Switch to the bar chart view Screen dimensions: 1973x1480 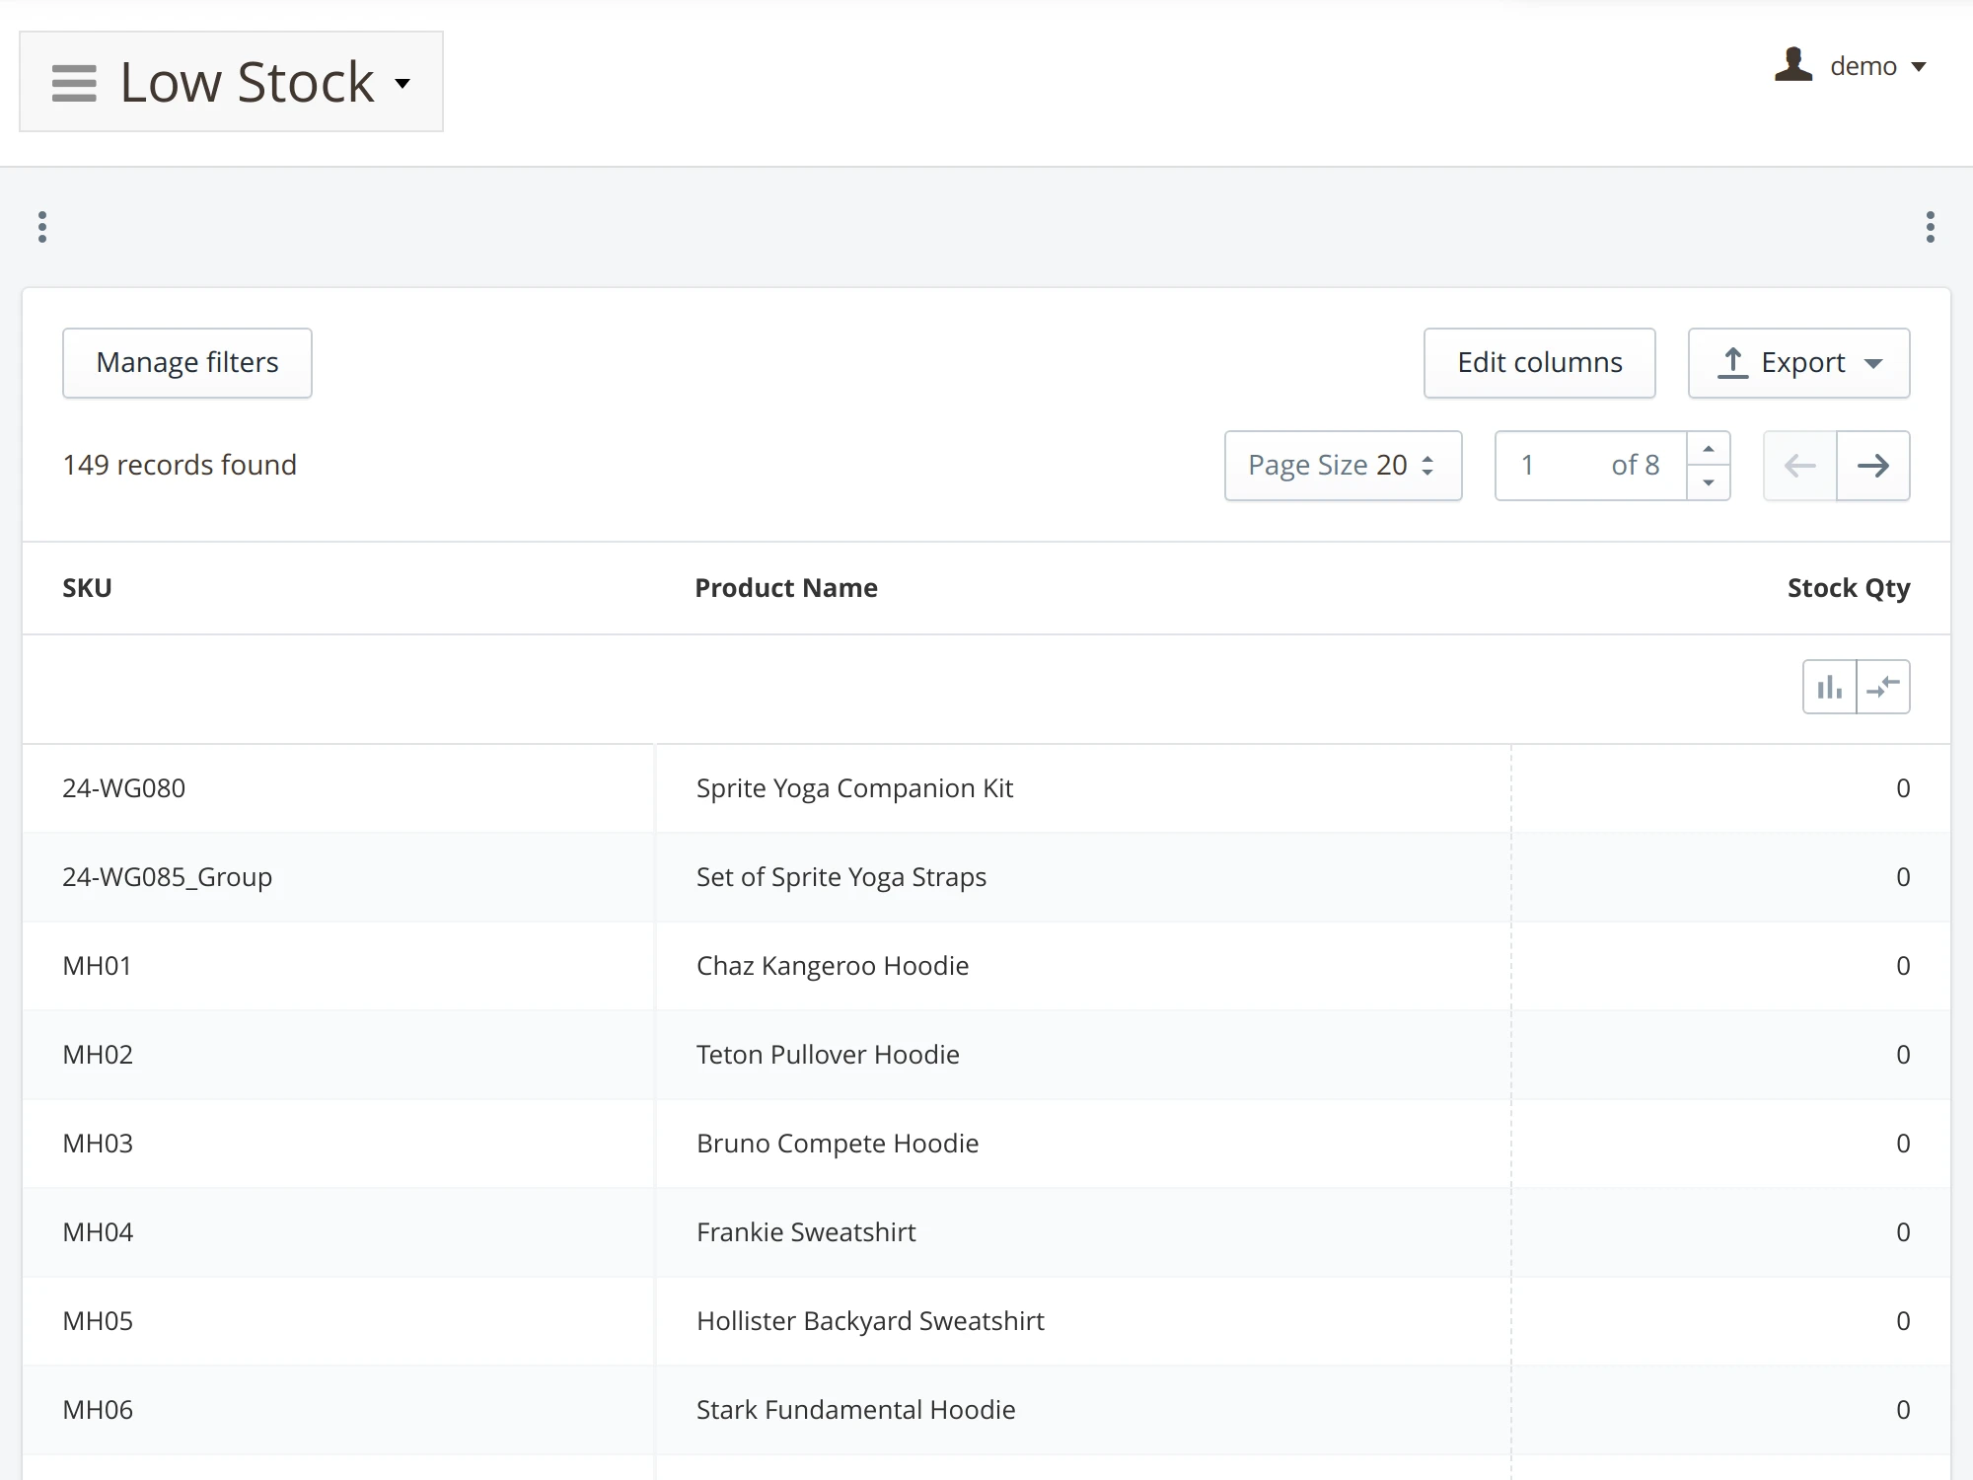(1829, 686)
